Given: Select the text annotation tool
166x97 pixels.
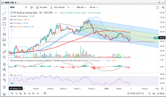Looking at the screenshot, I should pos(4,29).
